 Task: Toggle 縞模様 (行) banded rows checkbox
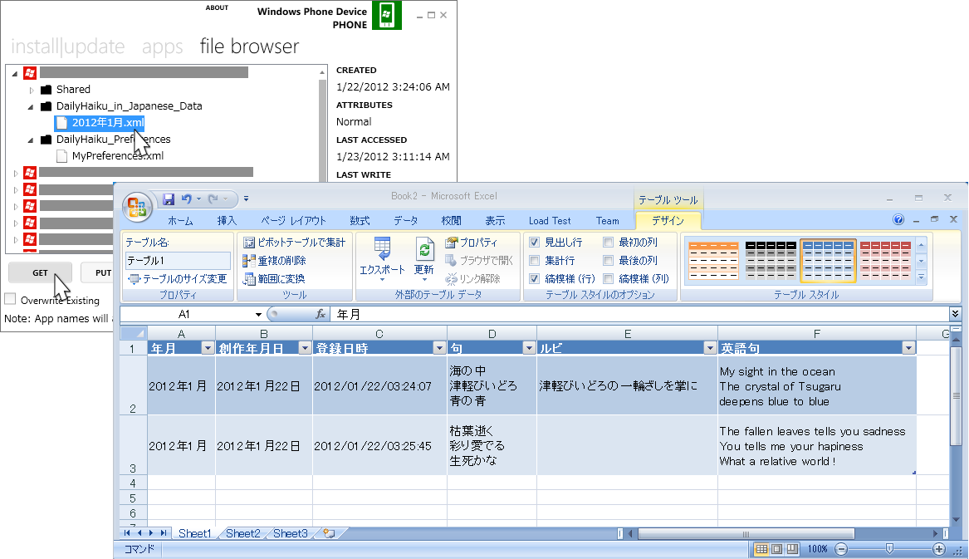(x=535, y=279)
